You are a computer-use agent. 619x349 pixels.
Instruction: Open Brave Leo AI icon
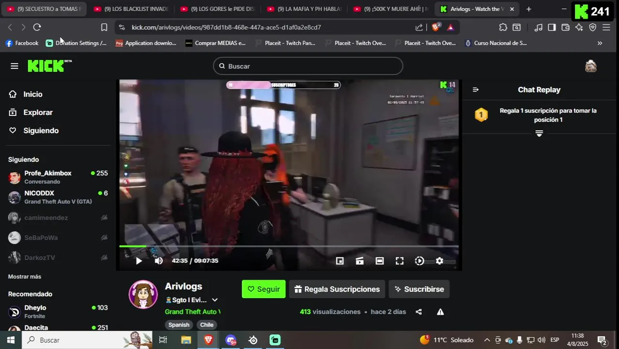tap(579, 27)
